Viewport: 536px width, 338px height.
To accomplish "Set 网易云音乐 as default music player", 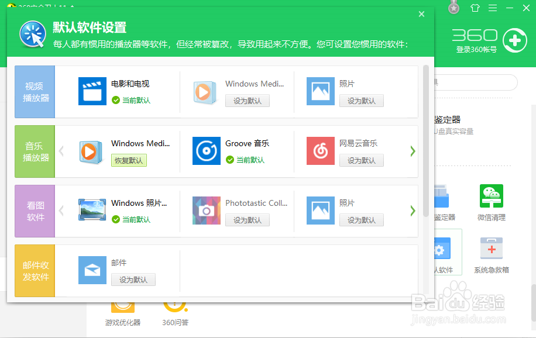I will [x=361, y=160].
